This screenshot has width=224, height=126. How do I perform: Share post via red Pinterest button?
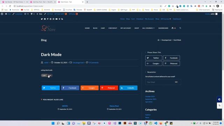click(x=109, y=88)
